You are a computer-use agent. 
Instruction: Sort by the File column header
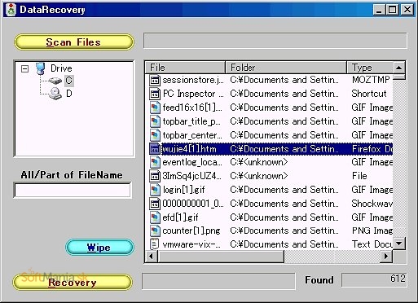tap(185, 68)
